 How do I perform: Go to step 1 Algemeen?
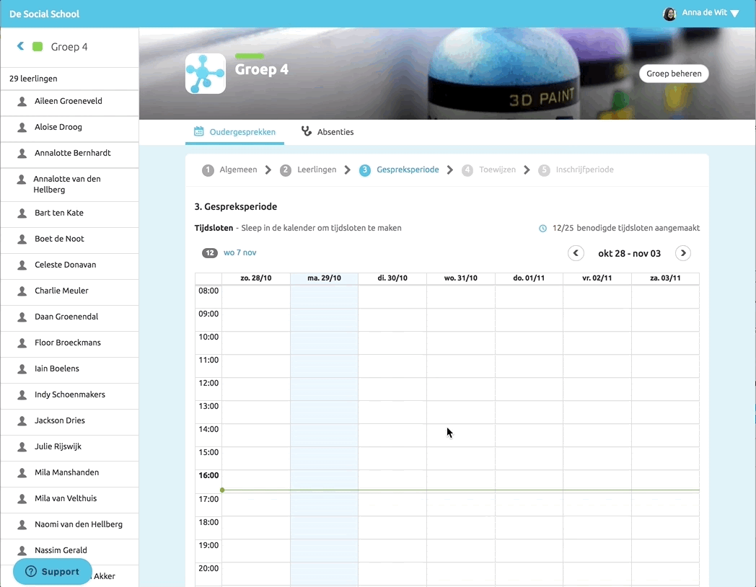230,170
